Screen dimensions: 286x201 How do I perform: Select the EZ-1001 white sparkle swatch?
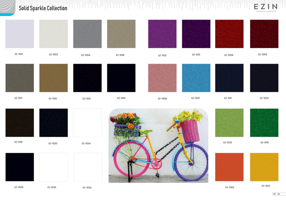point(20,34)
